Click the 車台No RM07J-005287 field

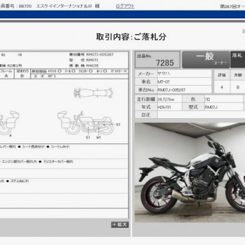pyautogui.click(x=184, y=90)
